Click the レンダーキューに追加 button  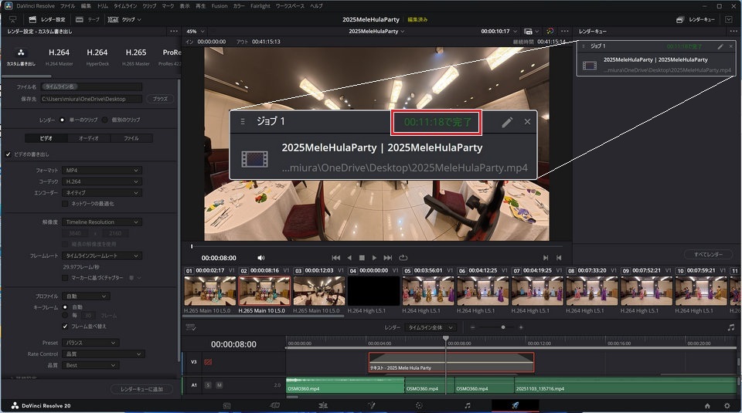point(141,389)
